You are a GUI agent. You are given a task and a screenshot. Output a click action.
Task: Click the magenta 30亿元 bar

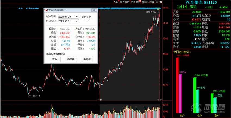180,94
